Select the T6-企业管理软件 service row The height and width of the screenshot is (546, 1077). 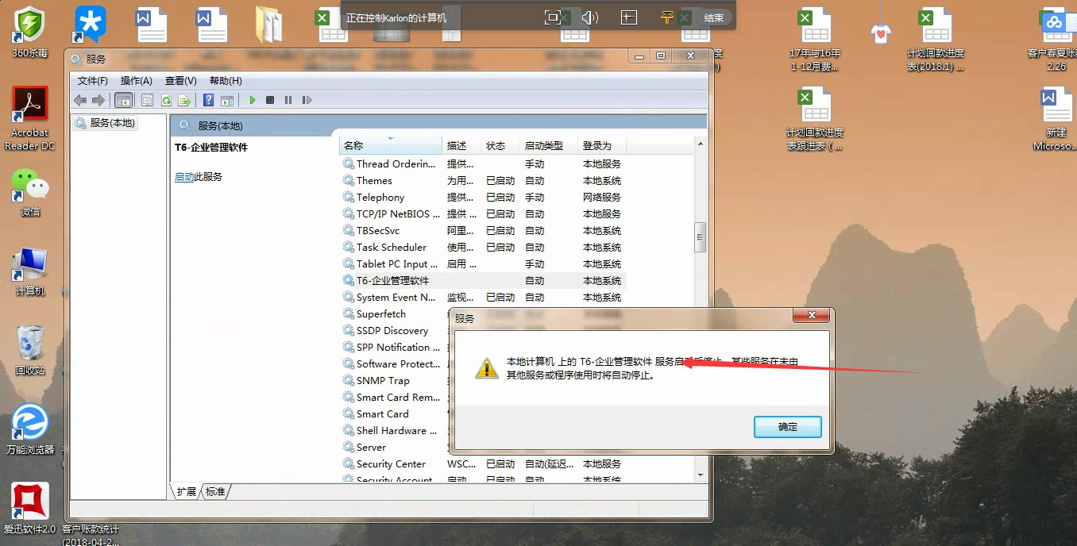pos(483,281)
